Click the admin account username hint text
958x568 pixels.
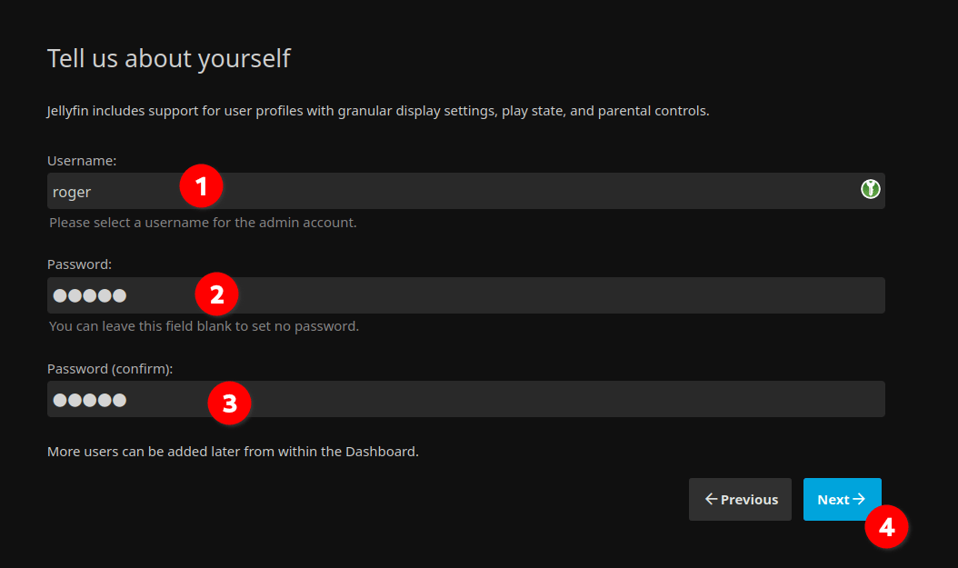[203, 222]
